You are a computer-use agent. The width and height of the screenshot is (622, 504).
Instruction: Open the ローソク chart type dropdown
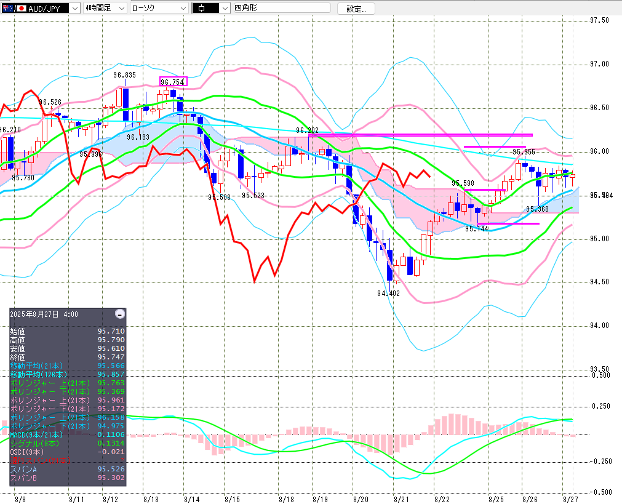pyautogui.click(x=183, y=8)
